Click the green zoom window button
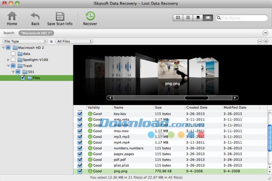Screen dimensions: 272x181 pyautogui.click(x=17, y=3)
